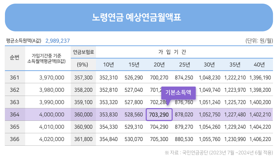Click the (9%) header cell
This screenshot has width=280, height=162.
(x=82, y=65)
